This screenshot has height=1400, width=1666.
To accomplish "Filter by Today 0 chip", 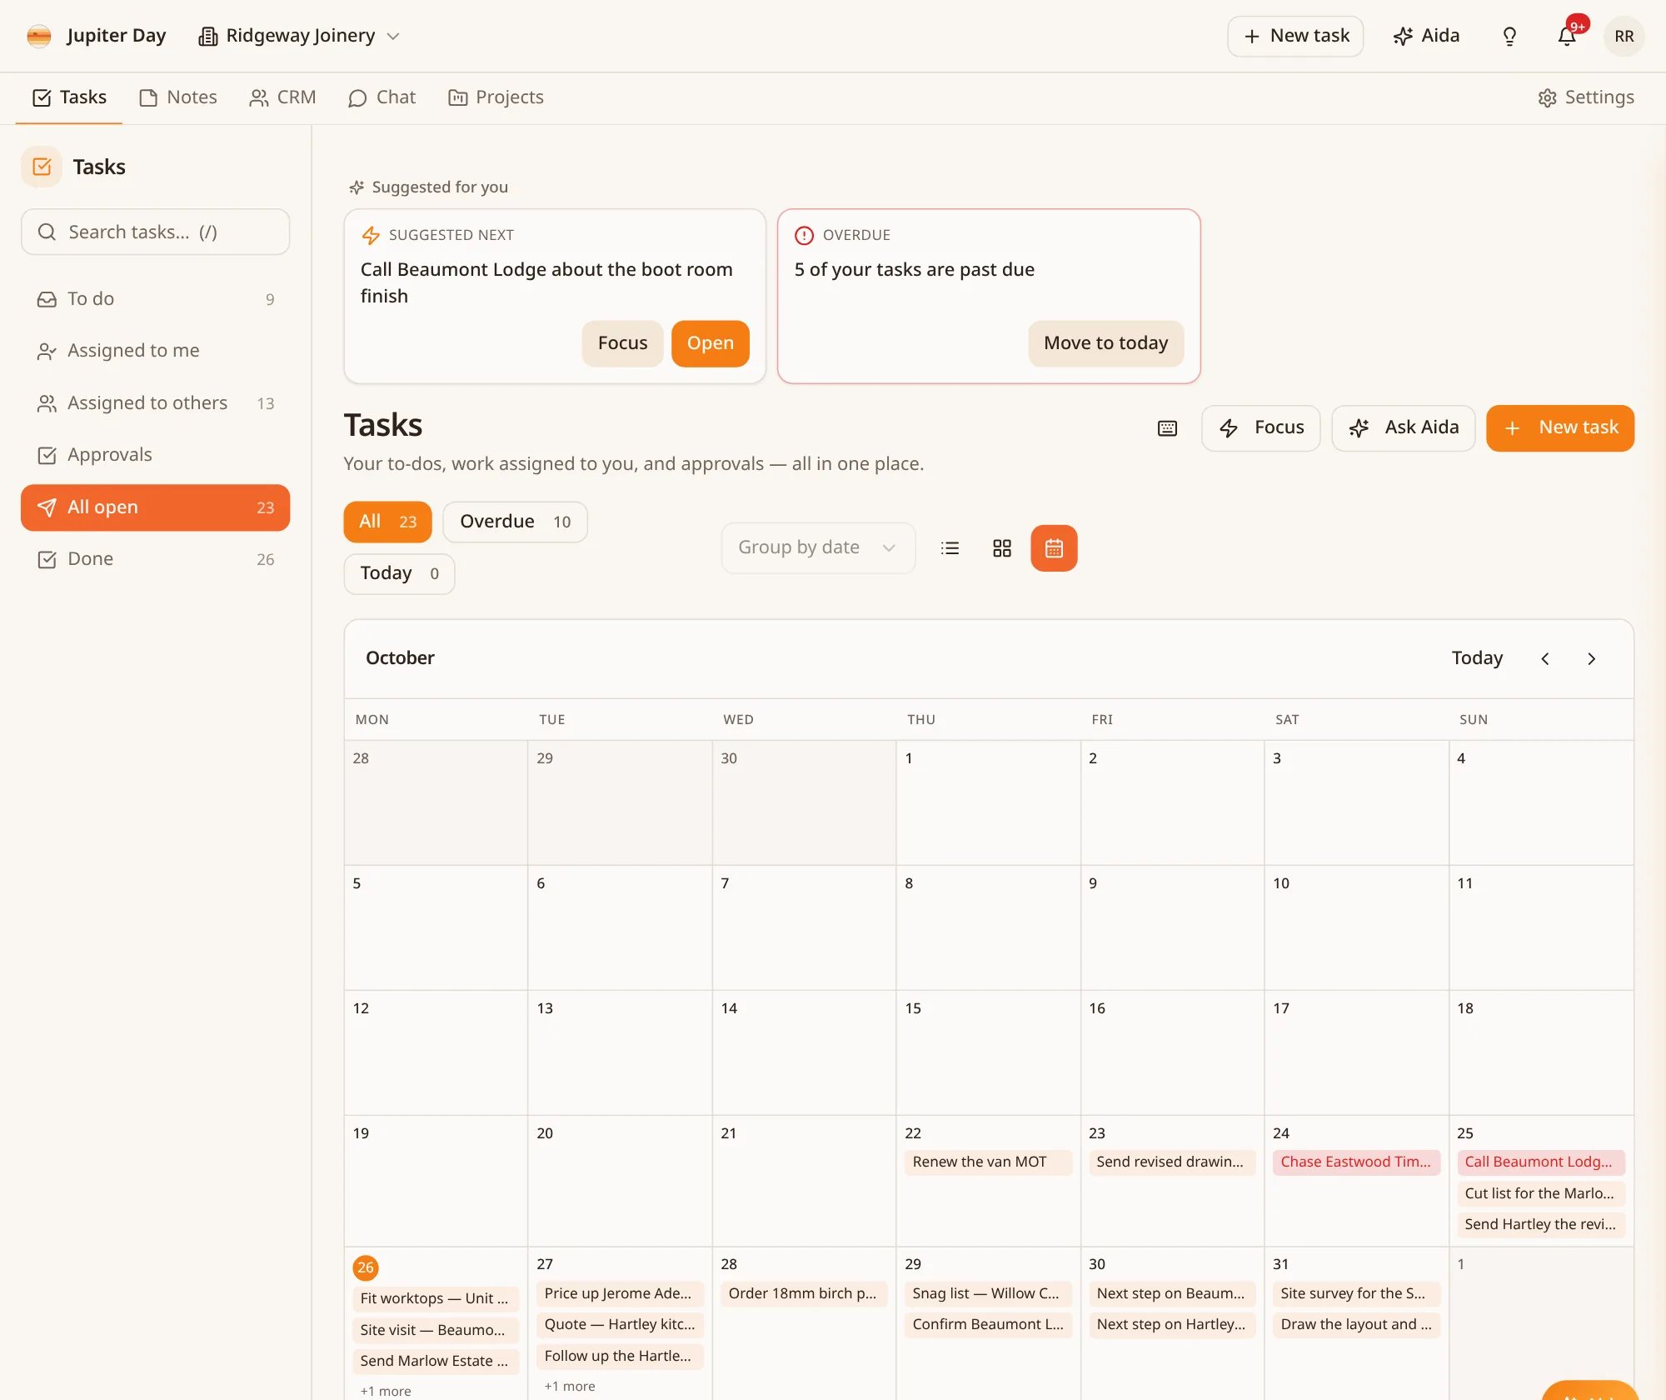I will coord(399,573).
